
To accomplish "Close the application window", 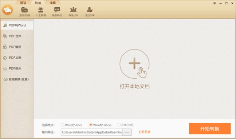I will 232,3.
